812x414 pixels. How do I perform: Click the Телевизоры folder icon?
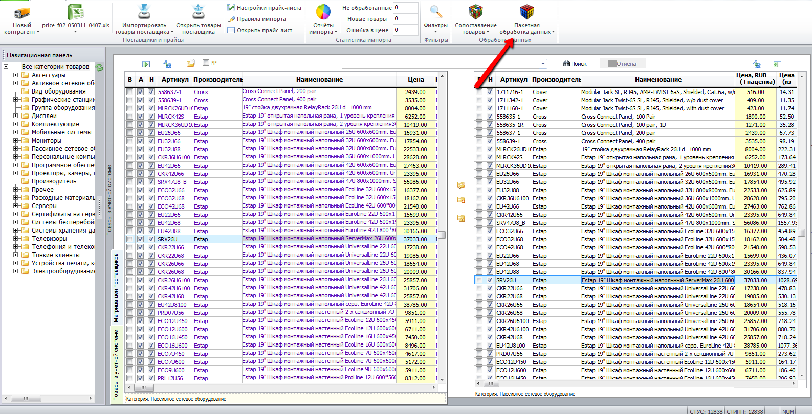pos(25,239)
